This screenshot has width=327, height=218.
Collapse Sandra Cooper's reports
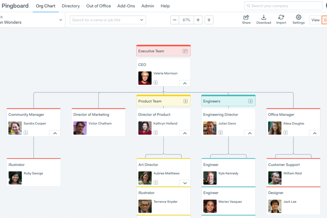pos(55,133)
